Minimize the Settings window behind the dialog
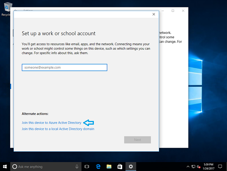 tap(163, 11)
